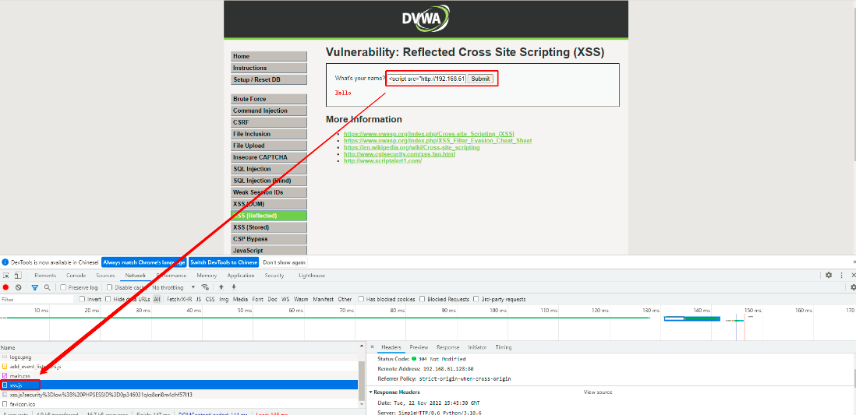Enable Preserve log checkbox
856x415 pixels.
click(x=63, y=287)
